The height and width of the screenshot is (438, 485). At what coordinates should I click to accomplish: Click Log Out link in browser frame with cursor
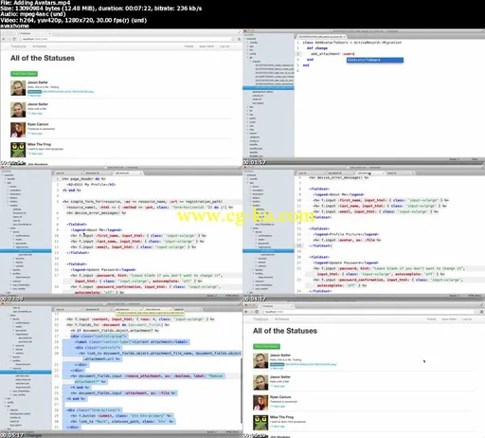pyautogui.click(x=467, y=319)
